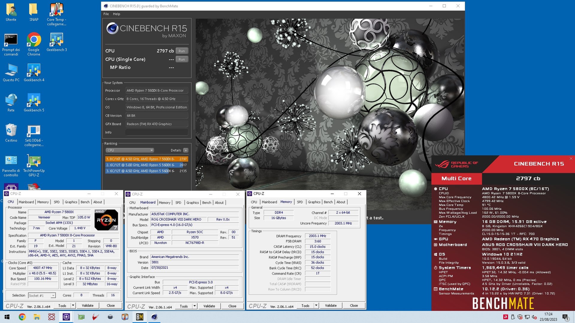The image size is (575, 323).
Task: Click Tools button in right CPU-Z window
Action: point(305,305)
